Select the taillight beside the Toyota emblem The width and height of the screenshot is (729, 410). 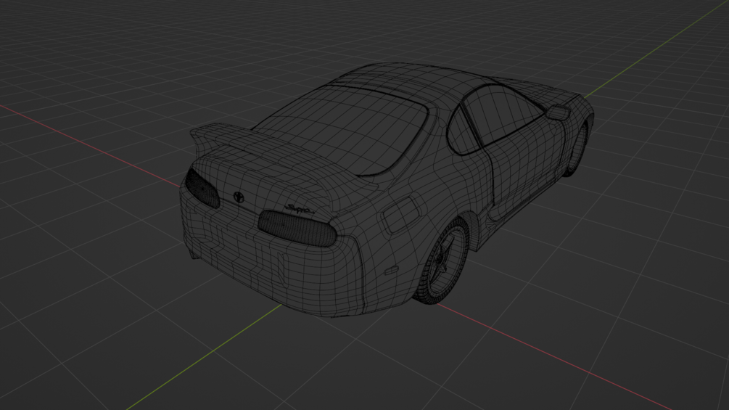[202, 188]
